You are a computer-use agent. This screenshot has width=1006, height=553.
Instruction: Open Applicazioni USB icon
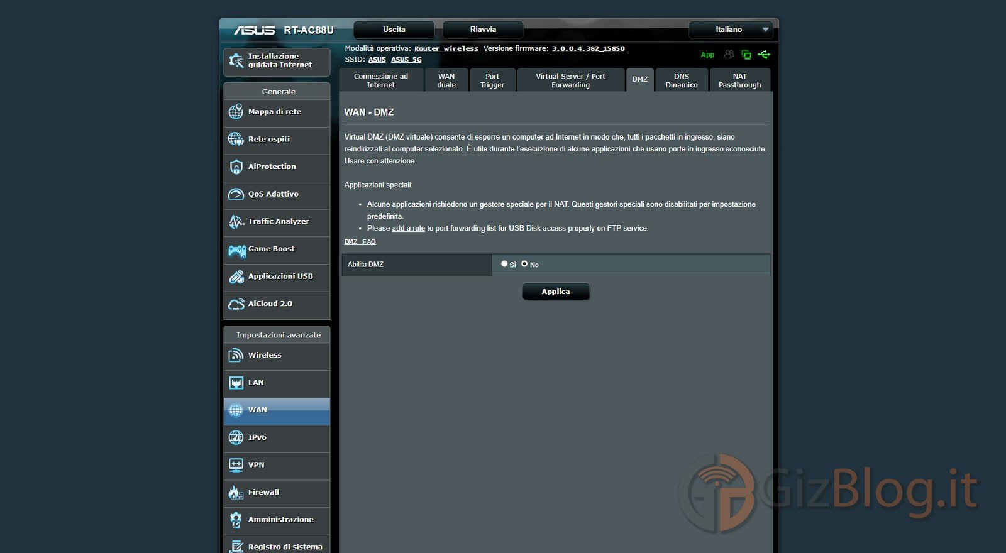[236, 276]
